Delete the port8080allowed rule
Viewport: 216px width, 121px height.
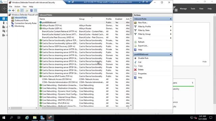141,70
